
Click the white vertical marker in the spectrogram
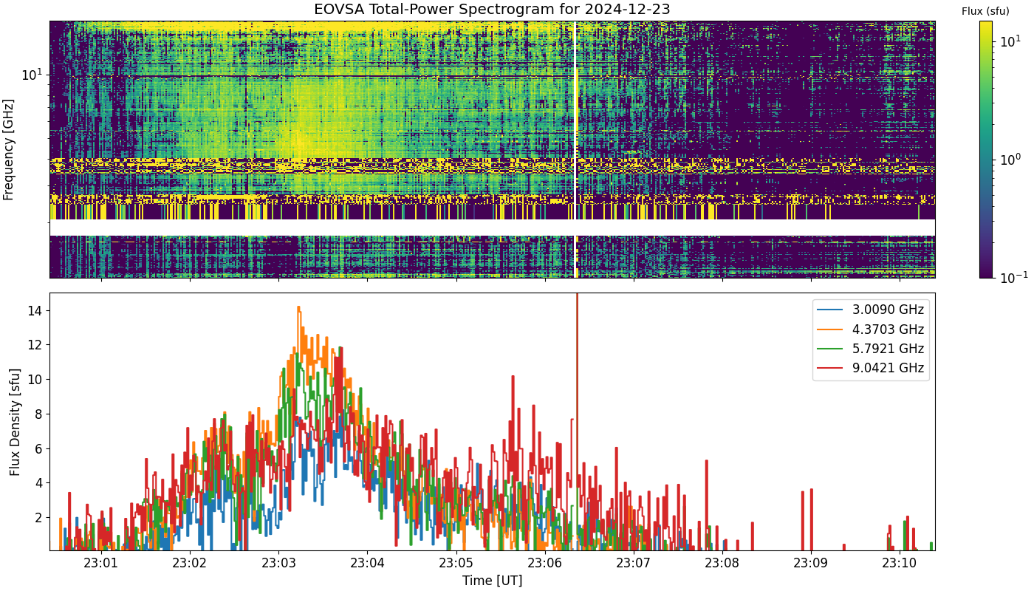pos(575,149)
